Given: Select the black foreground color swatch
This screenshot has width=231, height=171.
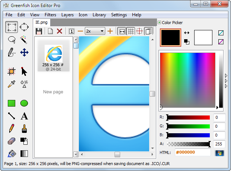Looking at the screenshot, I should click(171, 38).
